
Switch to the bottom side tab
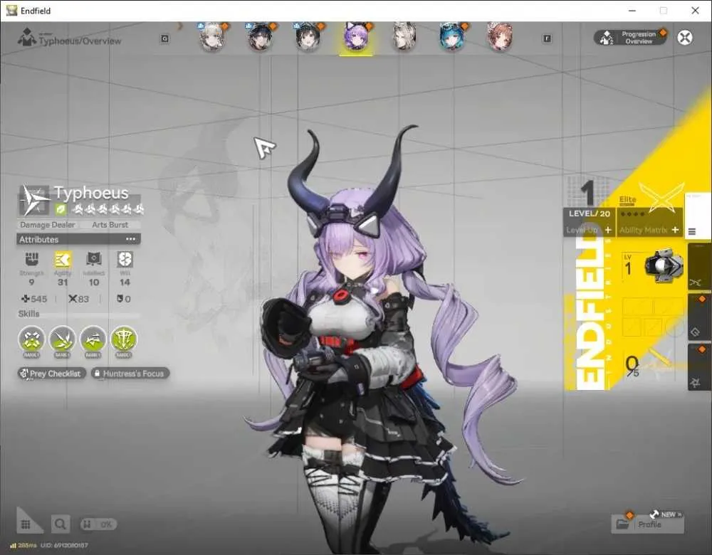(699, 366)
